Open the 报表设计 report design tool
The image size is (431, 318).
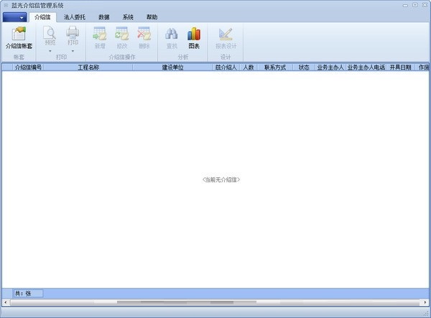click(x=225, y=34)
